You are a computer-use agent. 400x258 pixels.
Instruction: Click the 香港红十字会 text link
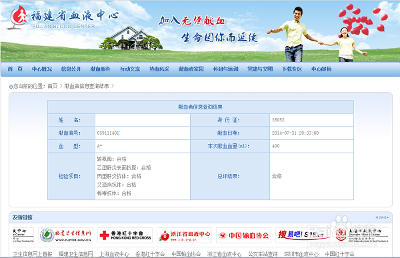click(x=150, y=254)
